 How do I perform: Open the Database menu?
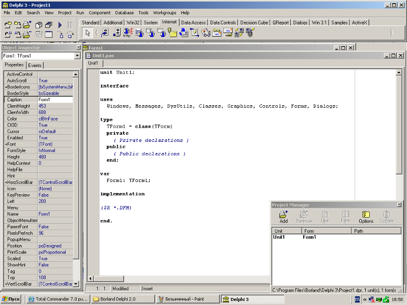point(124,13)
